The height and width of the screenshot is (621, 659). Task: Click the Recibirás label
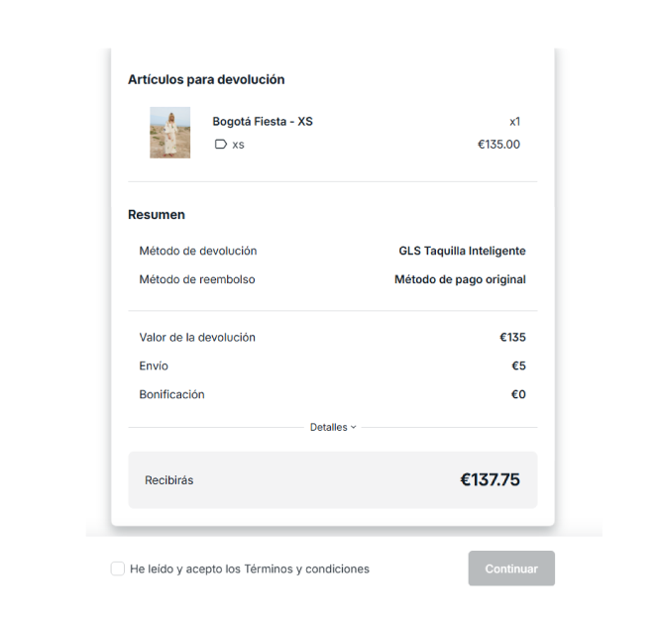(x=169, y=480)
